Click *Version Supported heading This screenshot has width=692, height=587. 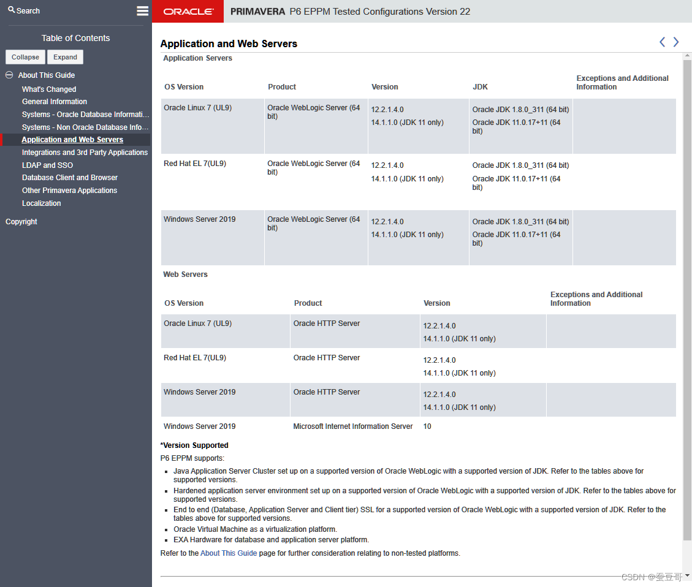[x=194, y=445]
